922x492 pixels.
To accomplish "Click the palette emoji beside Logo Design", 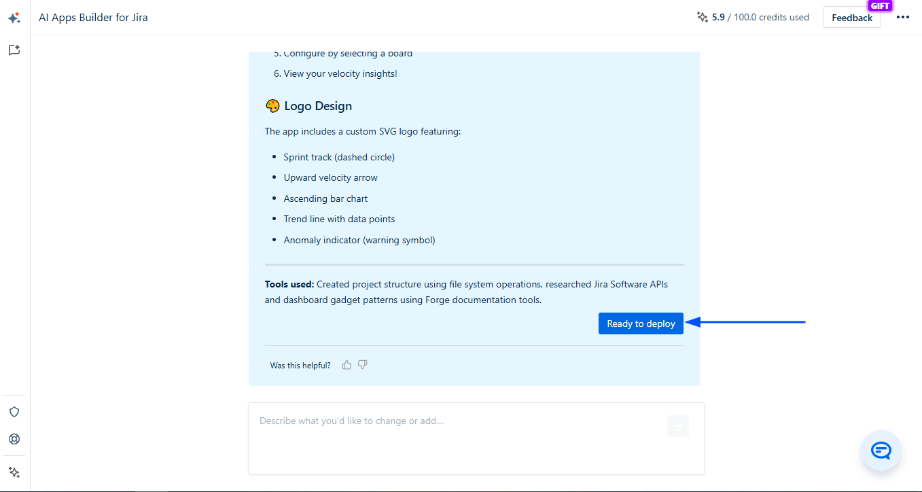I will point(272,106).
